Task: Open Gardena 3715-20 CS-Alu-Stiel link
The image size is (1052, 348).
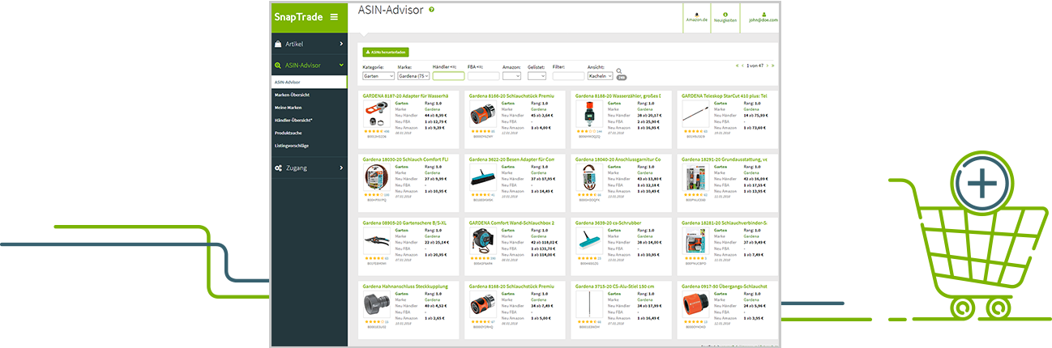Action: (614, 286)
